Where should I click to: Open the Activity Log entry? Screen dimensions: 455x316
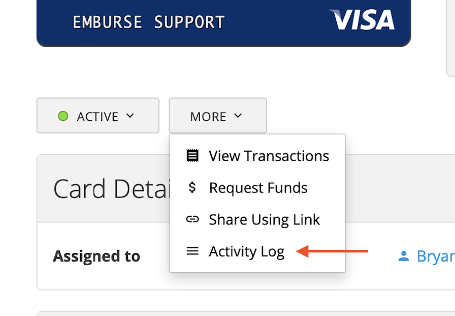click(246, 251)
